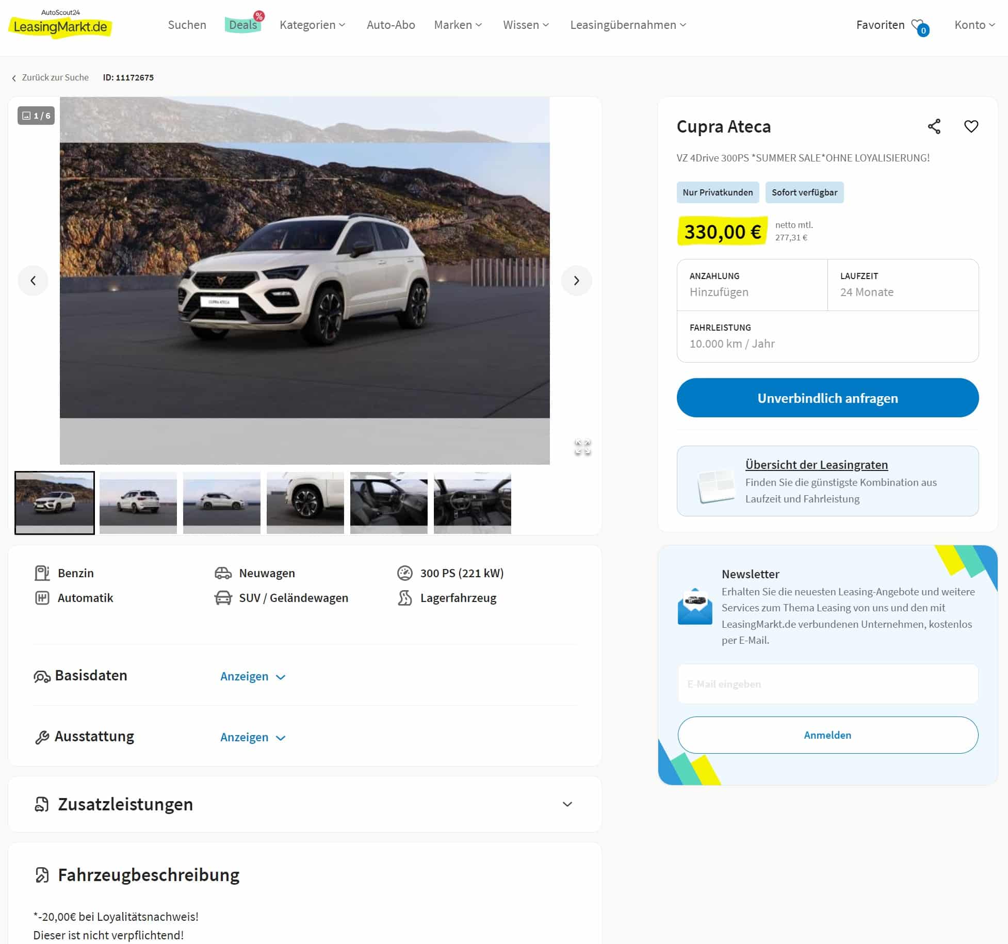Open the Marken dropdown menu
Image resolution: width=1008 pixels, height=944 pixels.
(x=458, y=25)
